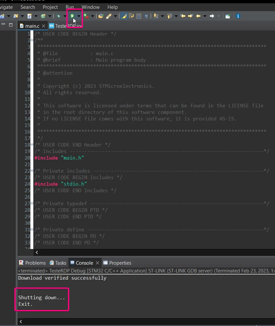
Task: Click the blue information icon in toolbar
Action: point(238,16)
